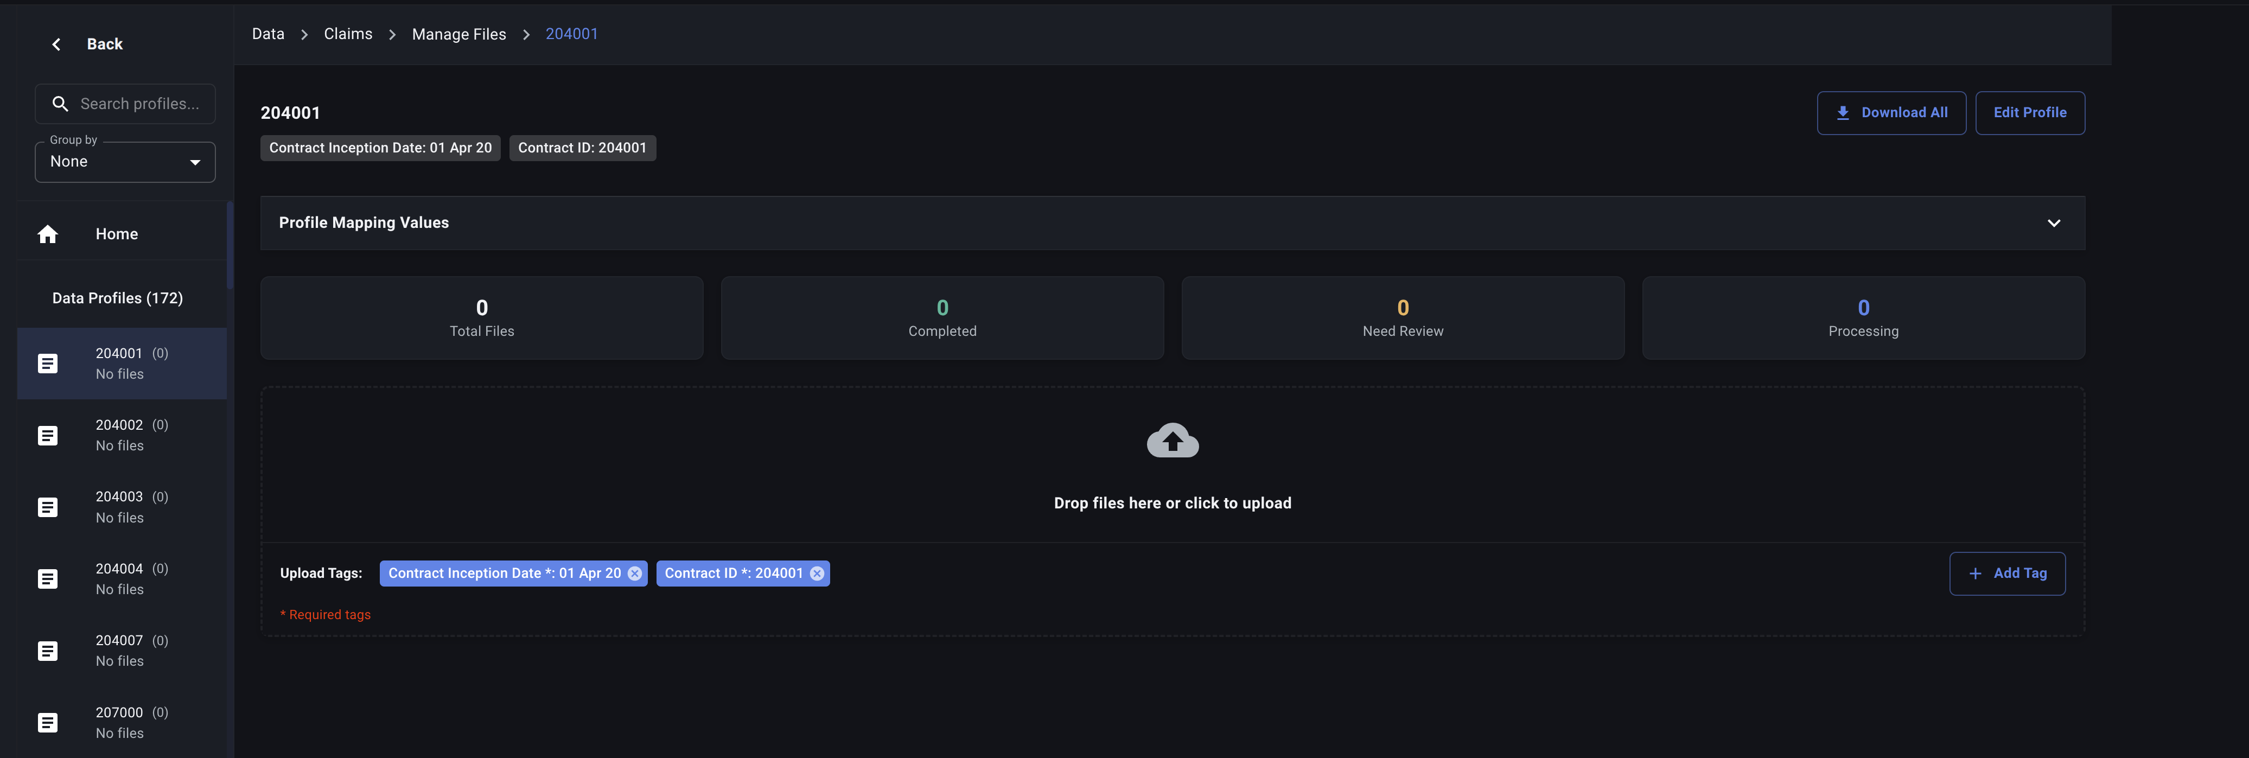Screen dimensions: 2249x758
Task: Click the search magnifier icon
Action: point(60,103)
